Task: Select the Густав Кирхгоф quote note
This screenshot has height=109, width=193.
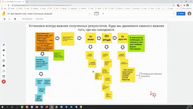Action: pos(128,75)
